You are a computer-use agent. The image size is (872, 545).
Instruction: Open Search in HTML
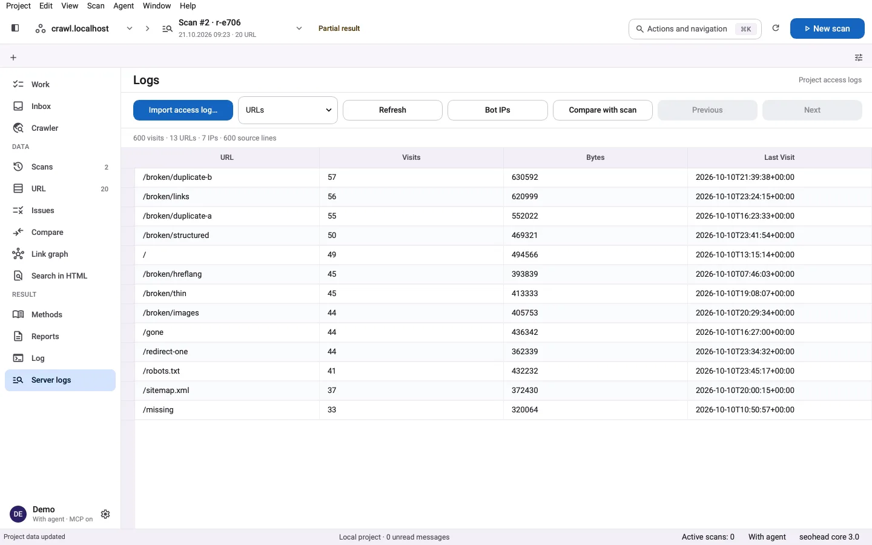click(60, 276)
